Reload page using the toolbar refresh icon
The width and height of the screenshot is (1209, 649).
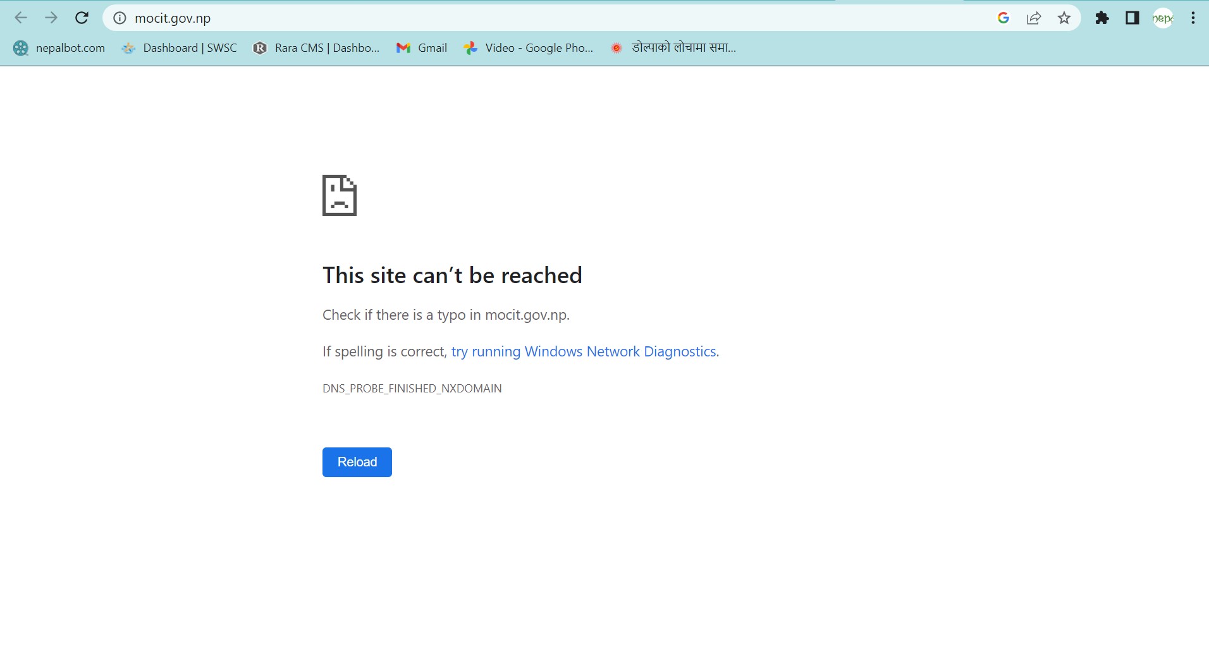(82, 18)
